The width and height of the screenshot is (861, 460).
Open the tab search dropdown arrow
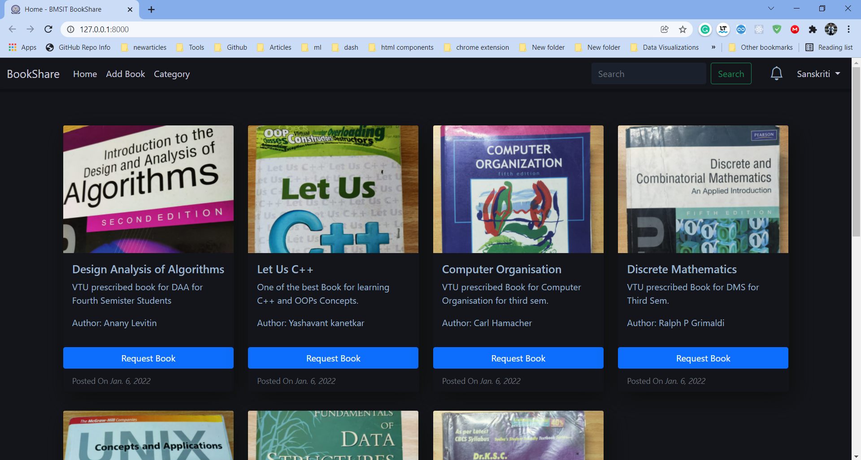point(771,9)
